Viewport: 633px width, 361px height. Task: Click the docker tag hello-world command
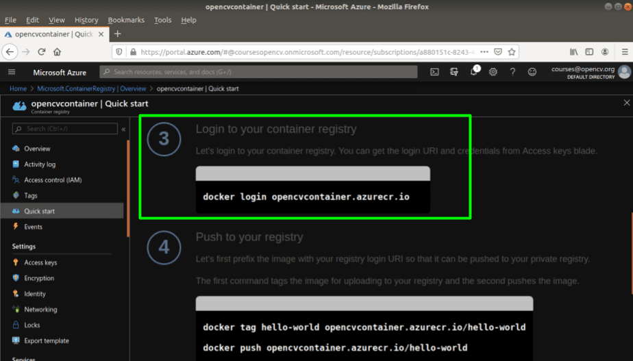click(364, 327)
